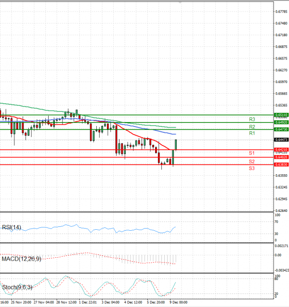Click the 0.67785 price axis value
Viewport: 289px width, 307px height.
pos(281,12)
